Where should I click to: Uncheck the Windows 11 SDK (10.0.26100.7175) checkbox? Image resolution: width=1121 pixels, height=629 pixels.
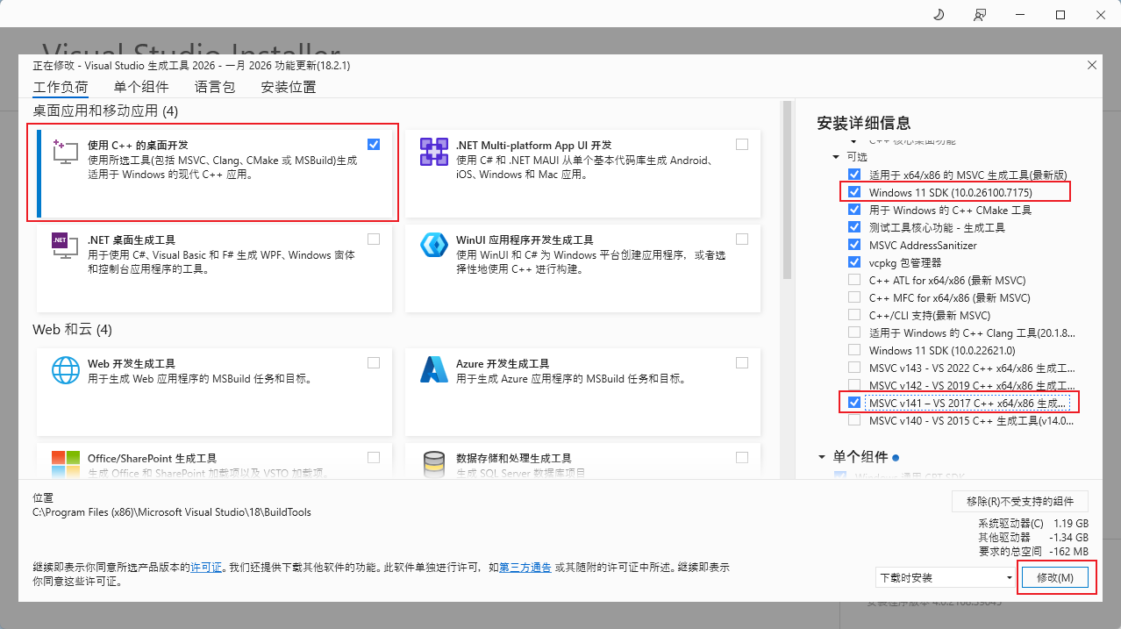(854, 192)
